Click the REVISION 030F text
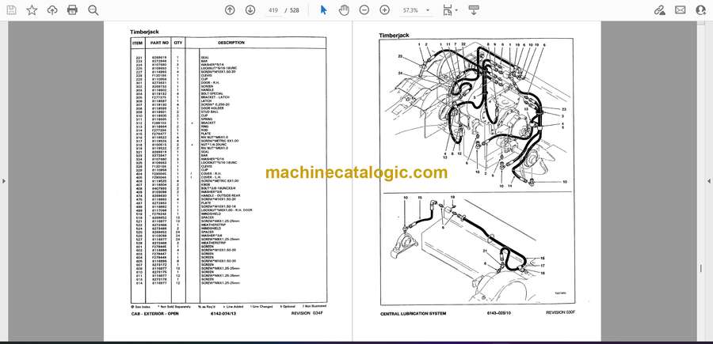 (x=560, y=312)
